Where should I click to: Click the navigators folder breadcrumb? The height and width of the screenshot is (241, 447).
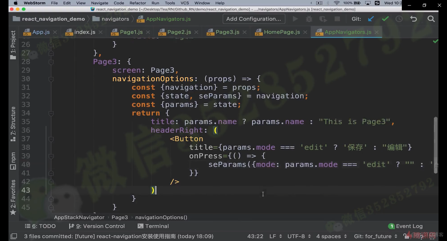pyautogui.click(x=111, y=19)
